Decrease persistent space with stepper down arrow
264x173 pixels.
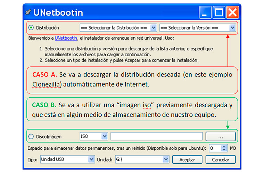(x=224, y=150)
